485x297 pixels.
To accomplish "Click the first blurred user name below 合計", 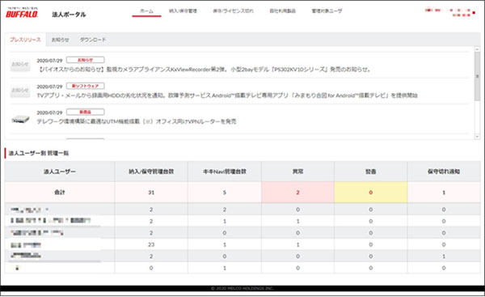I will point(29,210).
